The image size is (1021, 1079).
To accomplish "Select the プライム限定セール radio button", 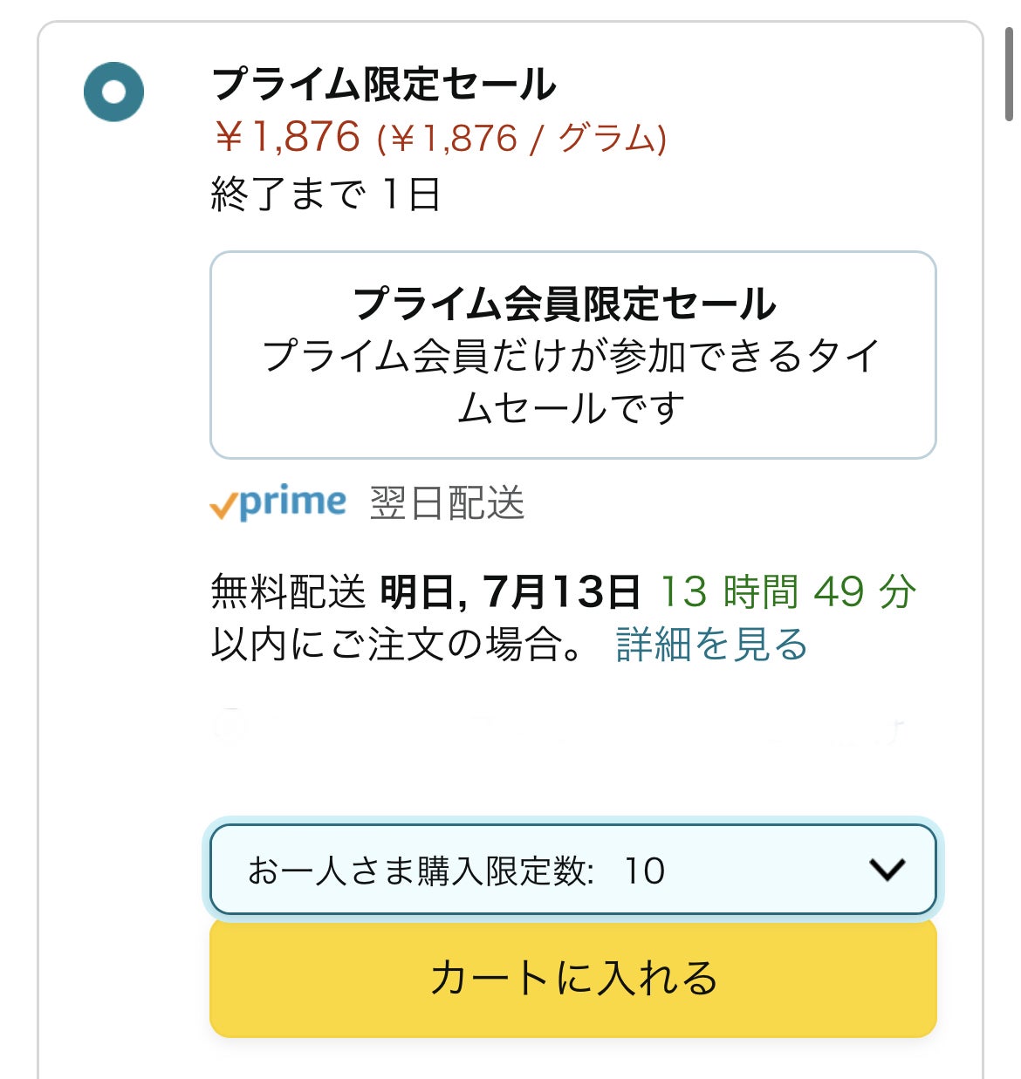I will [113, 92].
